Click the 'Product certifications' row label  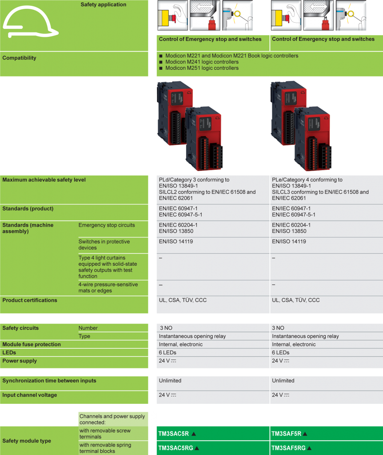(x=30, y=300)
